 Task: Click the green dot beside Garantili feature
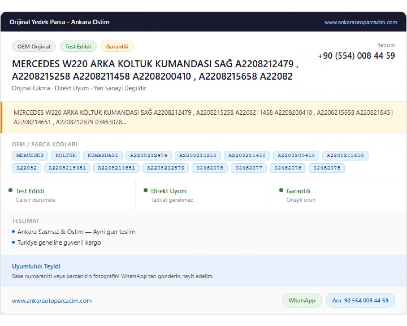click(281, 190)
